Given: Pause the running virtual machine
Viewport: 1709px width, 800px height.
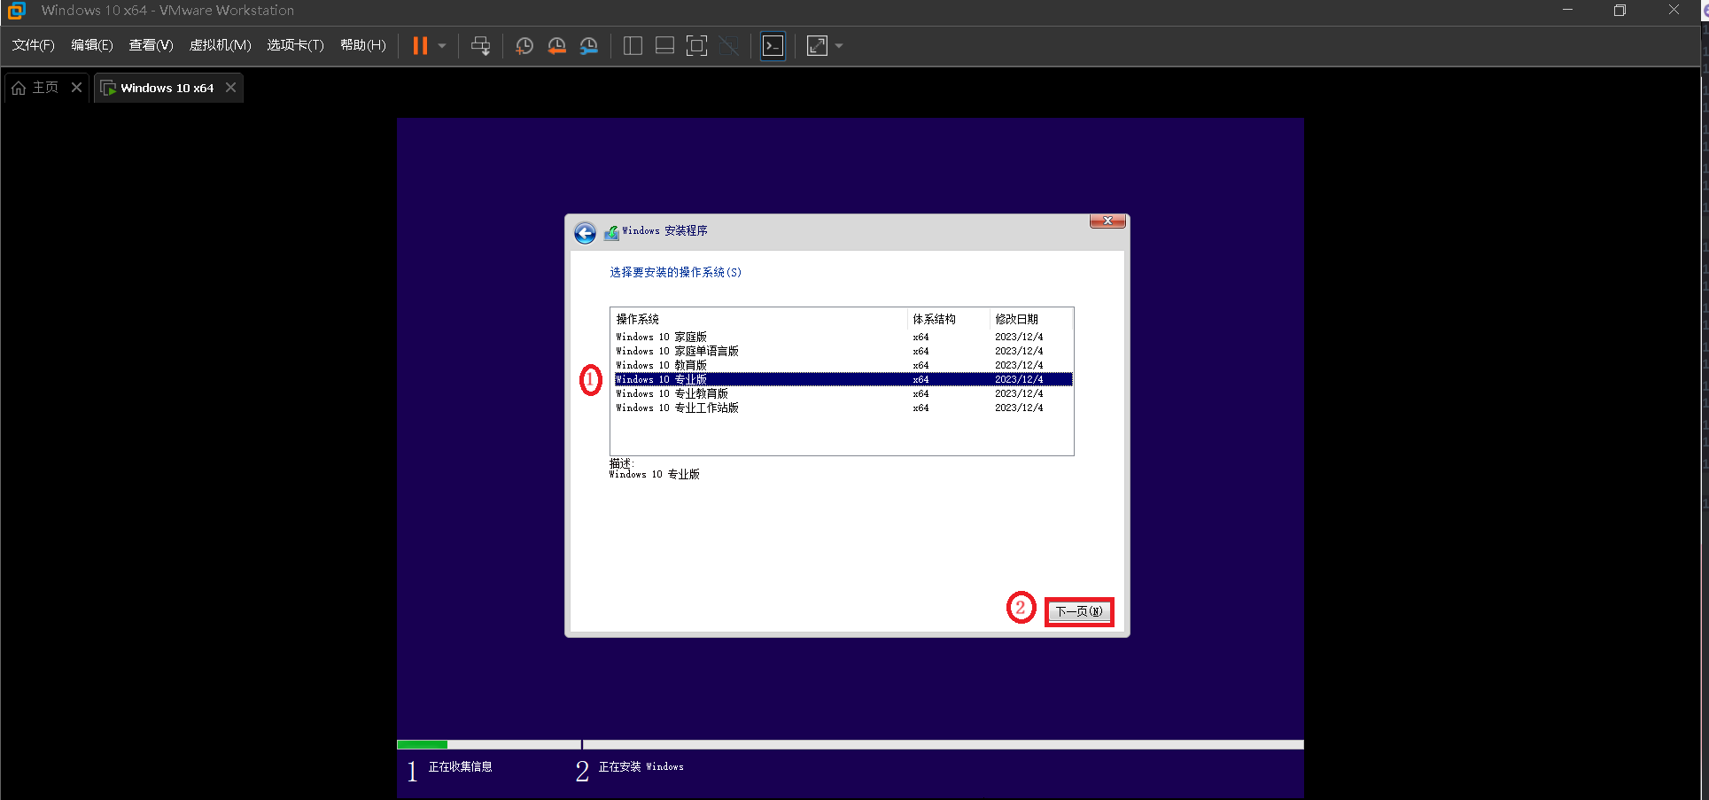Looking at the screenshot, I should (420, 46).
